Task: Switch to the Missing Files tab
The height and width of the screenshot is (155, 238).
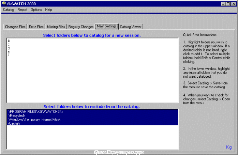Action: click(56, 27)
